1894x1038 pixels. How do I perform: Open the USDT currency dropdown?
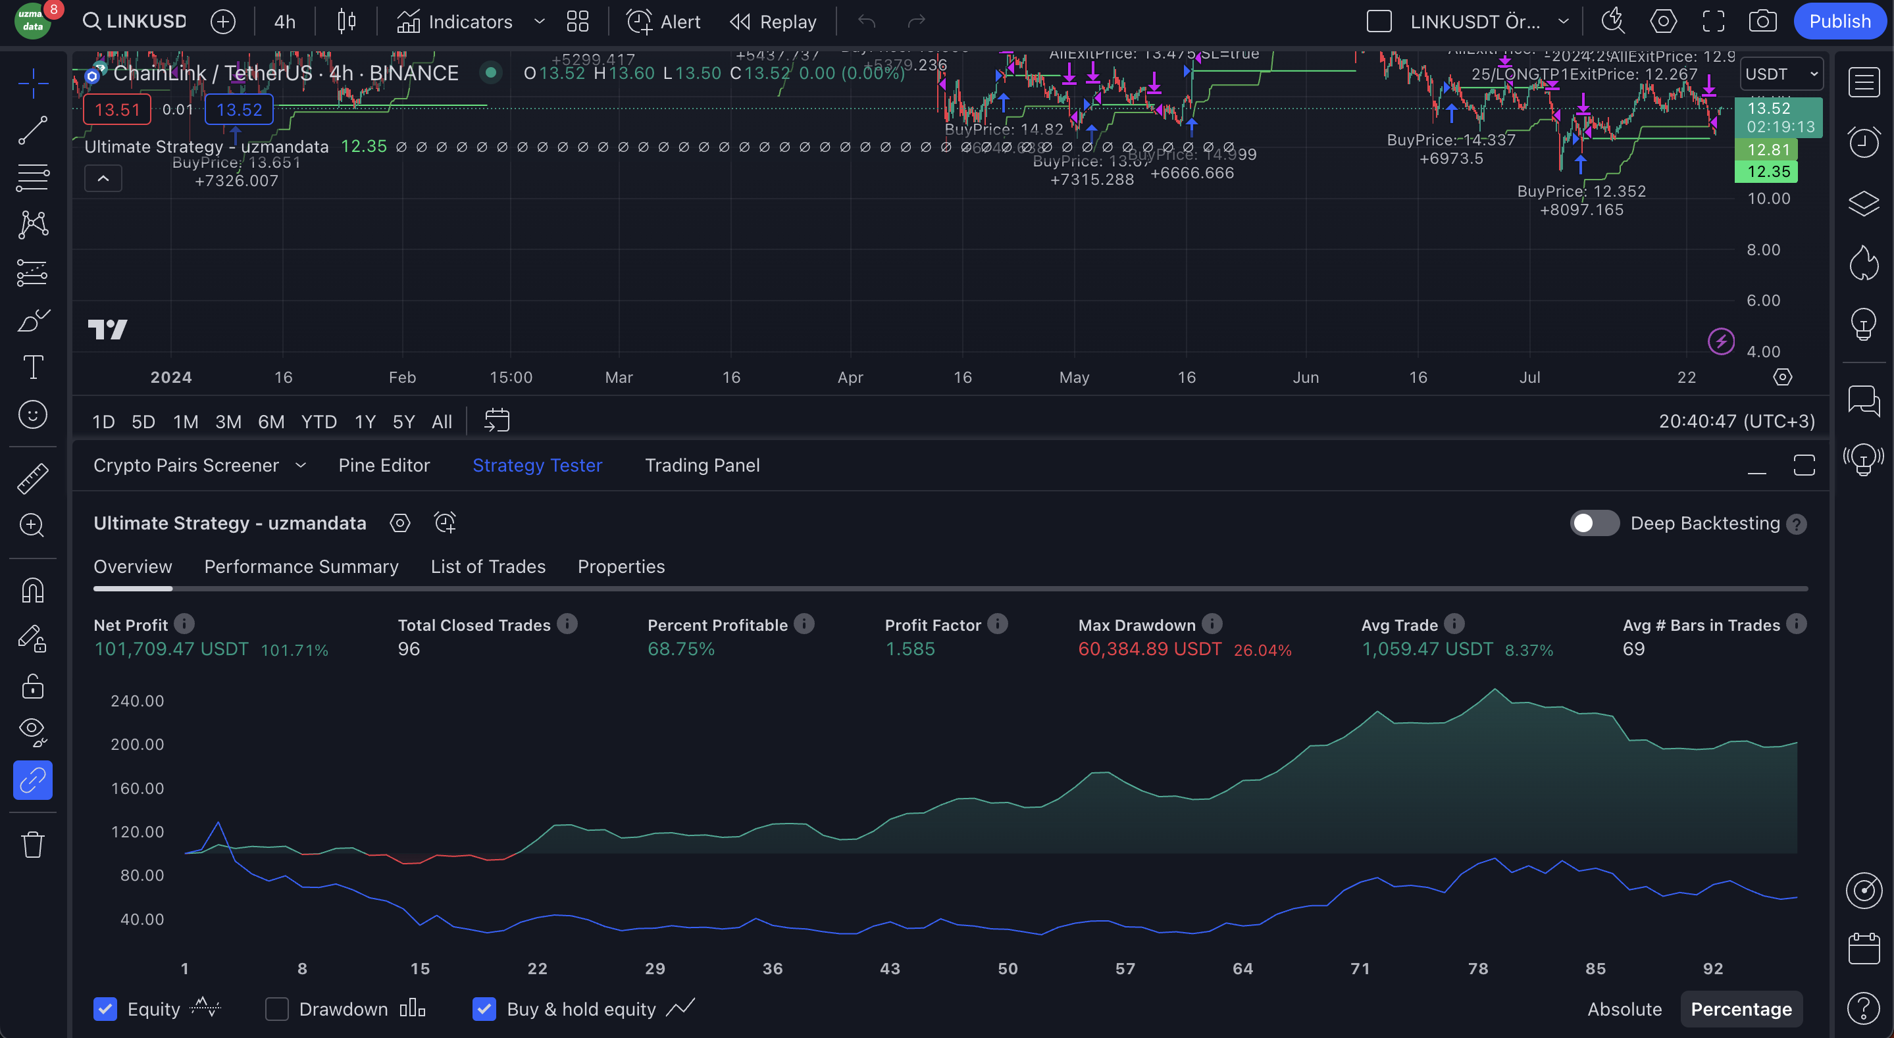click(x=1781, y=74)
